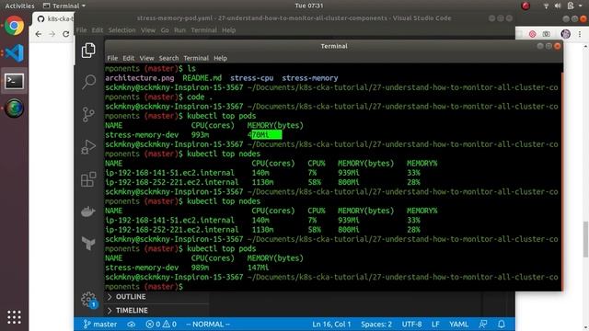The width and height of the screenshot is (589, 331).
Task: Open the network indicator in top bar
Action: coord(546,6)
